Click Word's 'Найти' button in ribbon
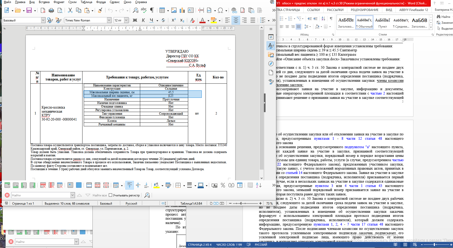453x248 pixels. coord(444,17)
